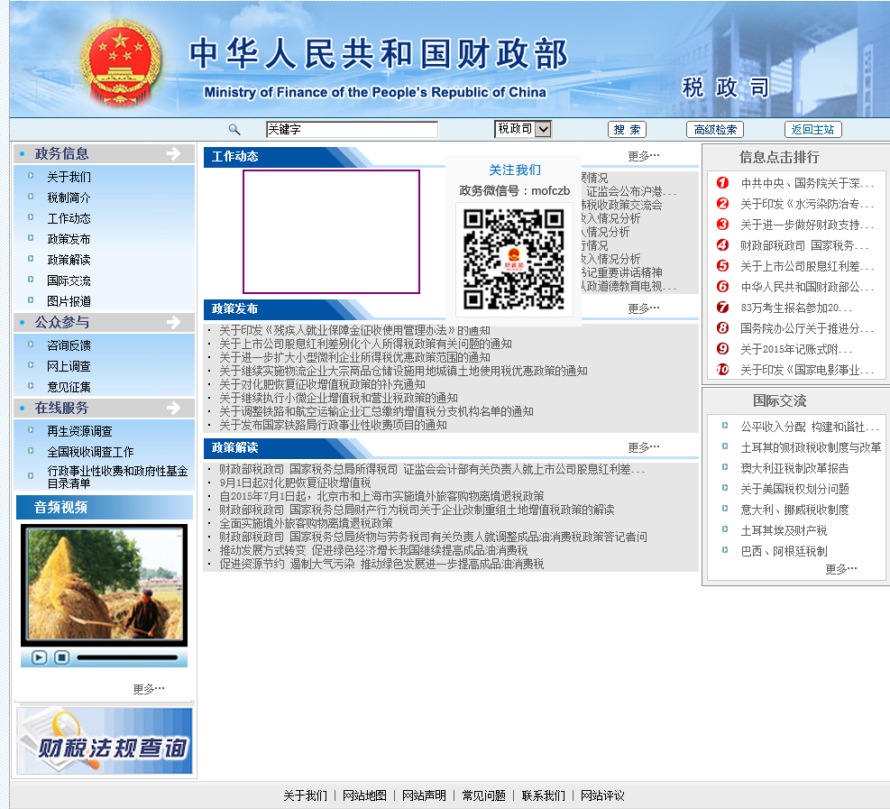Click rank 4 red number icon
This screenshot has width=890, height=809.
point(722,244)
